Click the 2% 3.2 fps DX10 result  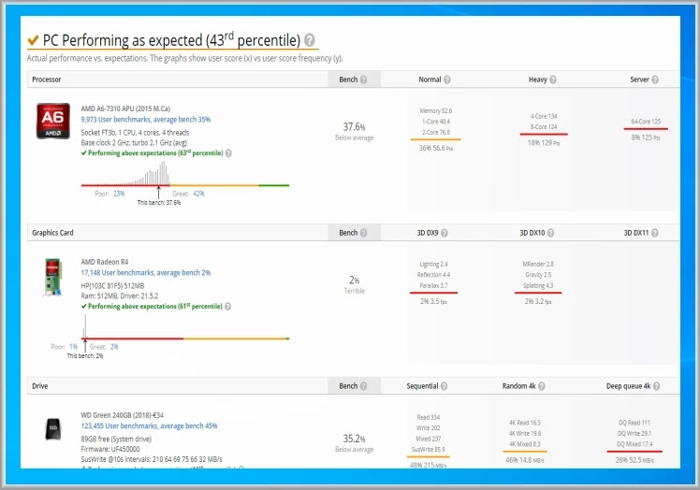point(538,302)
